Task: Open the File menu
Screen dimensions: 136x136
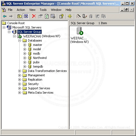Action: tap(10, 10)
